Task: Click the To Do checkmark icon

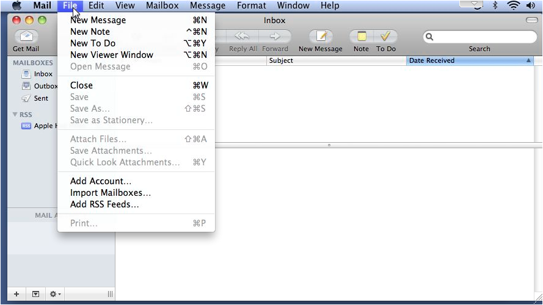Action: [x=385, y=37]
